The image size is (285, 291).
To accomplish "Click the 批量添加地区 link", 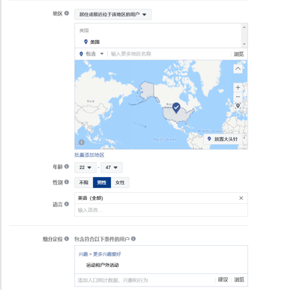I will [x=90, y=155].
